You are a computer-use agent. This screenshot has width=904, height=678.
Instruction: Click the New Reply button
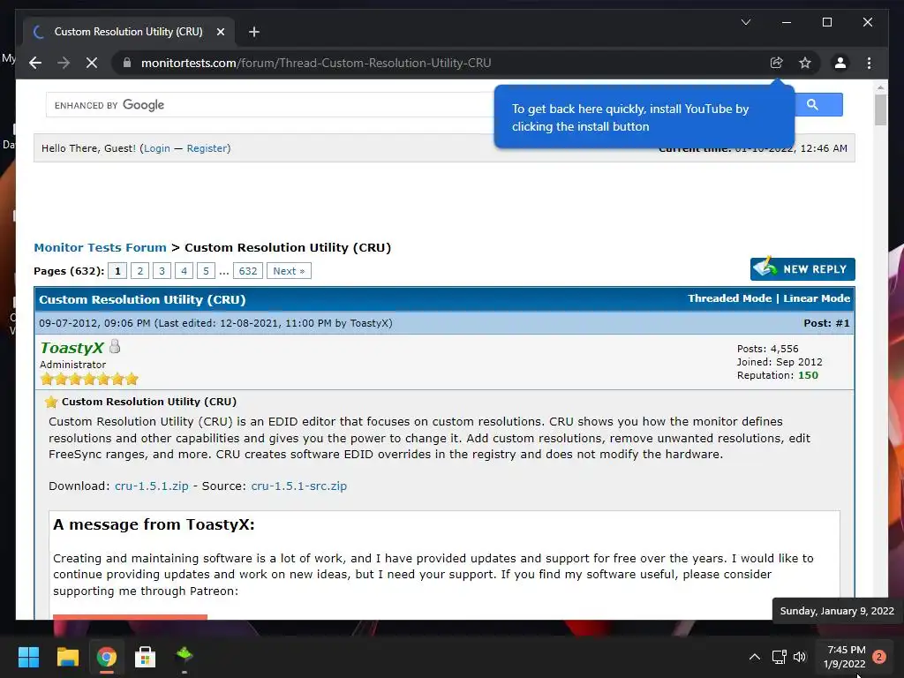(x=802, y=268)
